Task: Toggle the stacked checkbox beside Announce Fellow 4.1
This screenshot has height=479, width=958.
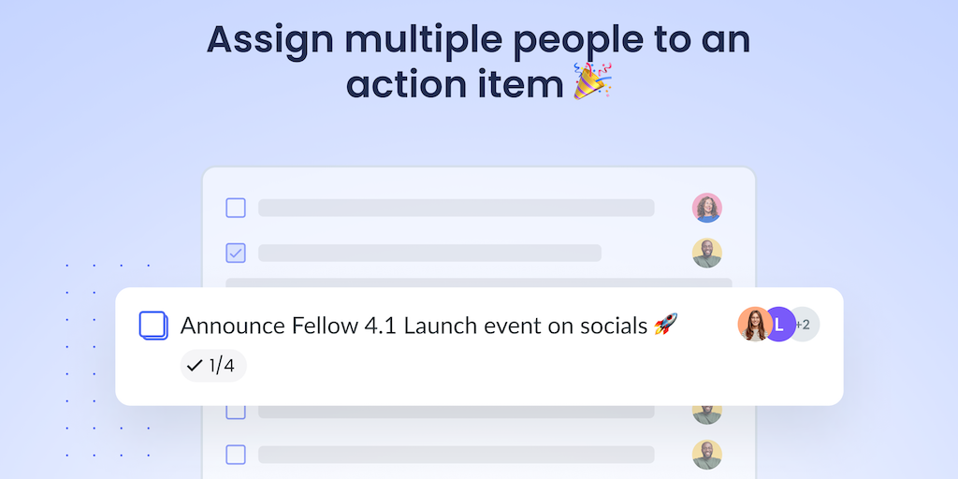Action: coord(153,325)
